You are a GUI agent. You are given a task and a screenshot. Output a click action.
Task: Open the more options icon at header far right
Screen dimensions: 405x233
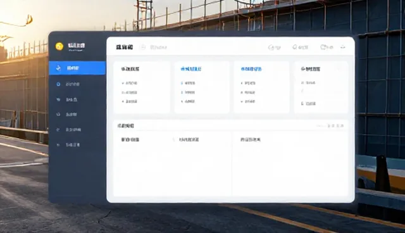coord(343,47)
